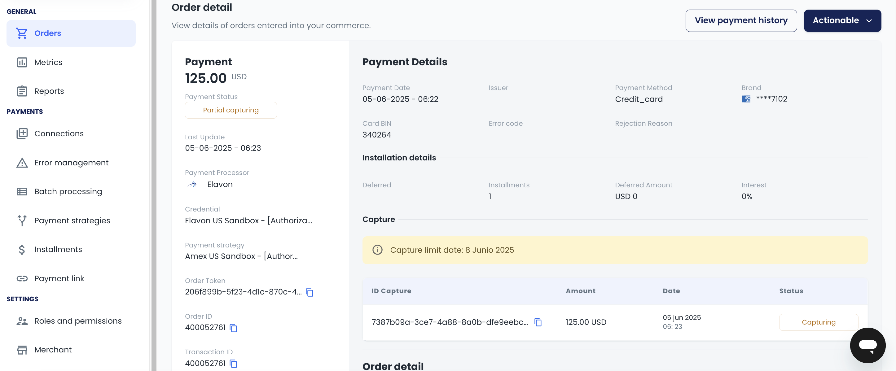This screenshot has height=371, width=896.
Task: Open Roles and permissions settings
Action: [78, 321]
